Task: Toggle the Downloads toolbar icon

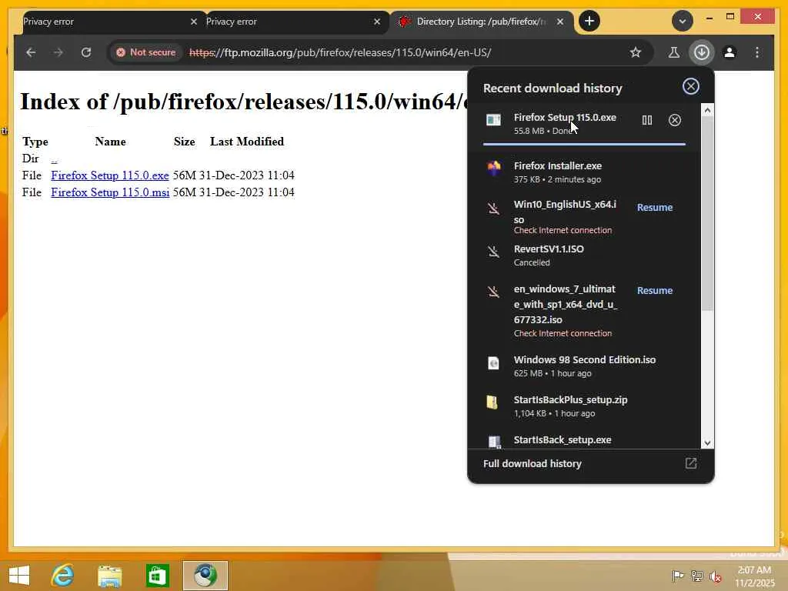Action: [x=702, y=52]
